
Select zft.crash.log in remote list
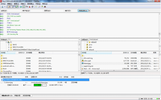(88, 58)
